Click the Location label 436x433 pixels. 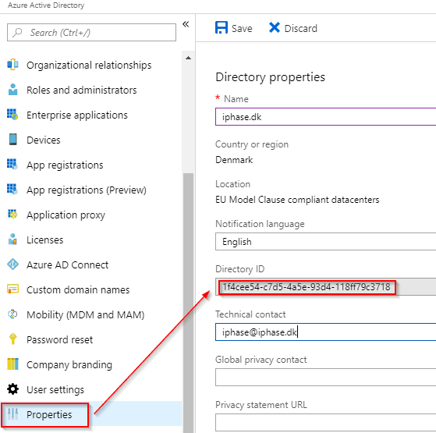pyautogui.click(x=233, y=184)
